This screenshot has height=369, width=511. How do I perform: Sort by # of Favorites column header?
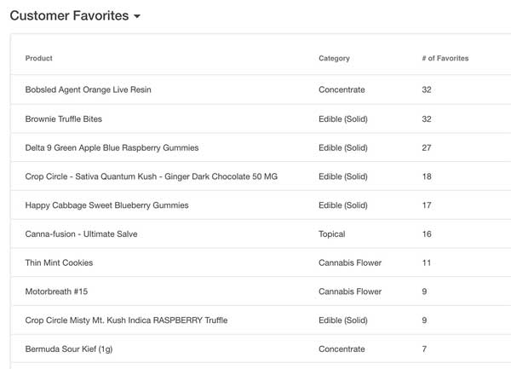coord(445,58)
